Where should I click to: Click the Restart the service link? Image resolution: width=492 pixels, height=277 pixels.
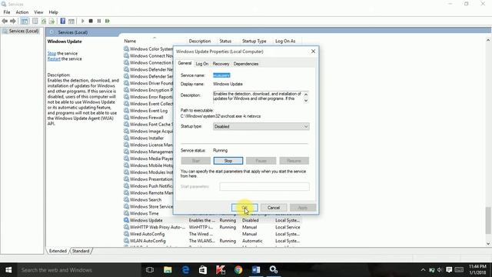(54, 58)
